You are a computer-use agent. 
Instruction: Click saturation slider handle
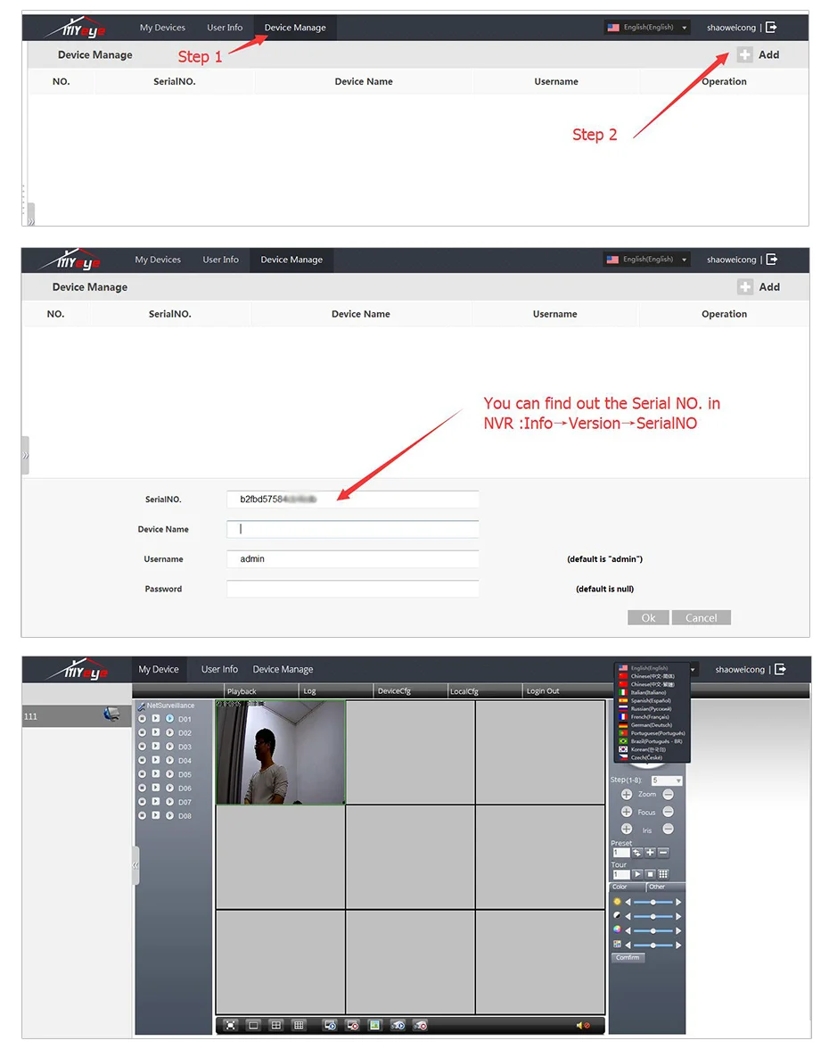(653, 931)
